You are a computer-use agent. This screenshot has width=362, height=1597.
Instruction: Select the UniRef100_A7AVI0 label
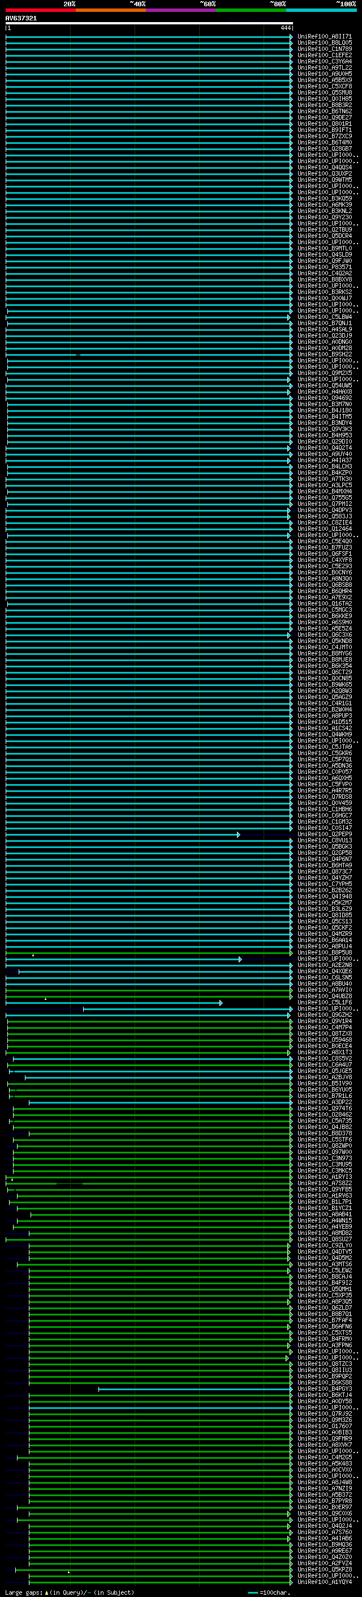(325, 990)
